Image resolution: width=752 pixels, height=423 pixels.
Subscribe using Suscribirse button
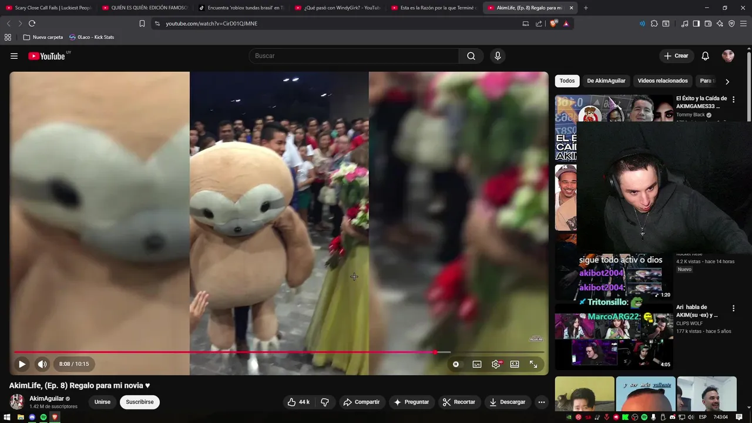(140, 402)
